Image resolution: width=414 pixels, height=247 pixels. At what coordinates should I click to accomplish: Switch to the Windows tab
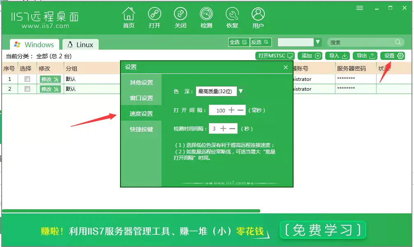click(x=34, y=45)
